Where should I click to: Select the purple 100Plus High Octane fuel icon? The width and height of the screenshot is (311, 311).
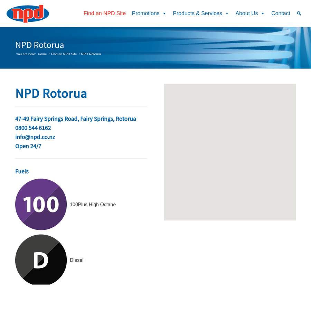[x=41, y=204]
